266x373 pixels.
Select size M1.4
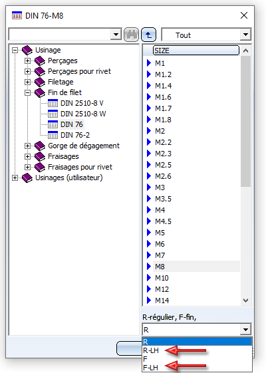tap(163, 86)
